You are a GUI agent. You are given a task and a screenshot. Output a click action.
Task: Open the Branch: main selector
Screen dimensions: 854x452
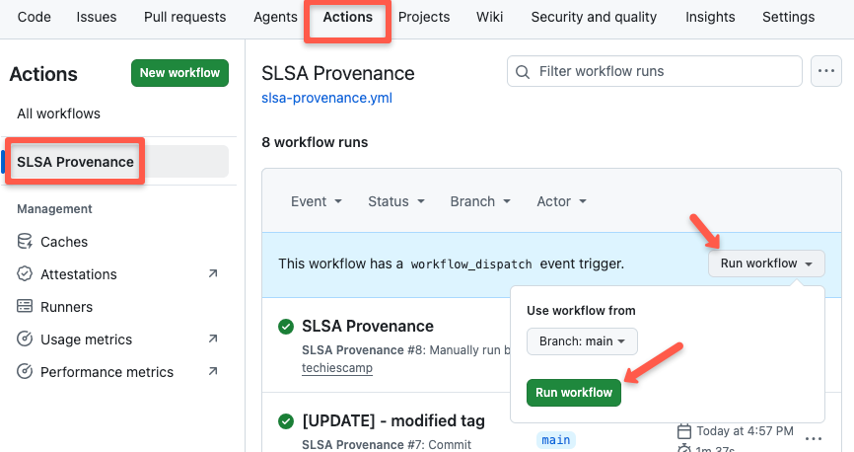pyautogui.click(x=582, y=341)
